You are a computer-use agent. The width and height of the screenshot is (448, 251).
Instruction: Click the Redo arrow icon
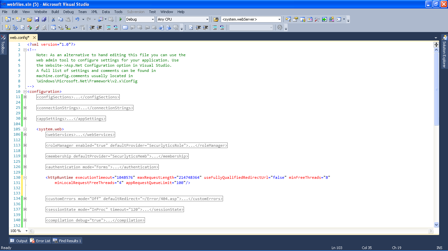[89, 19]
